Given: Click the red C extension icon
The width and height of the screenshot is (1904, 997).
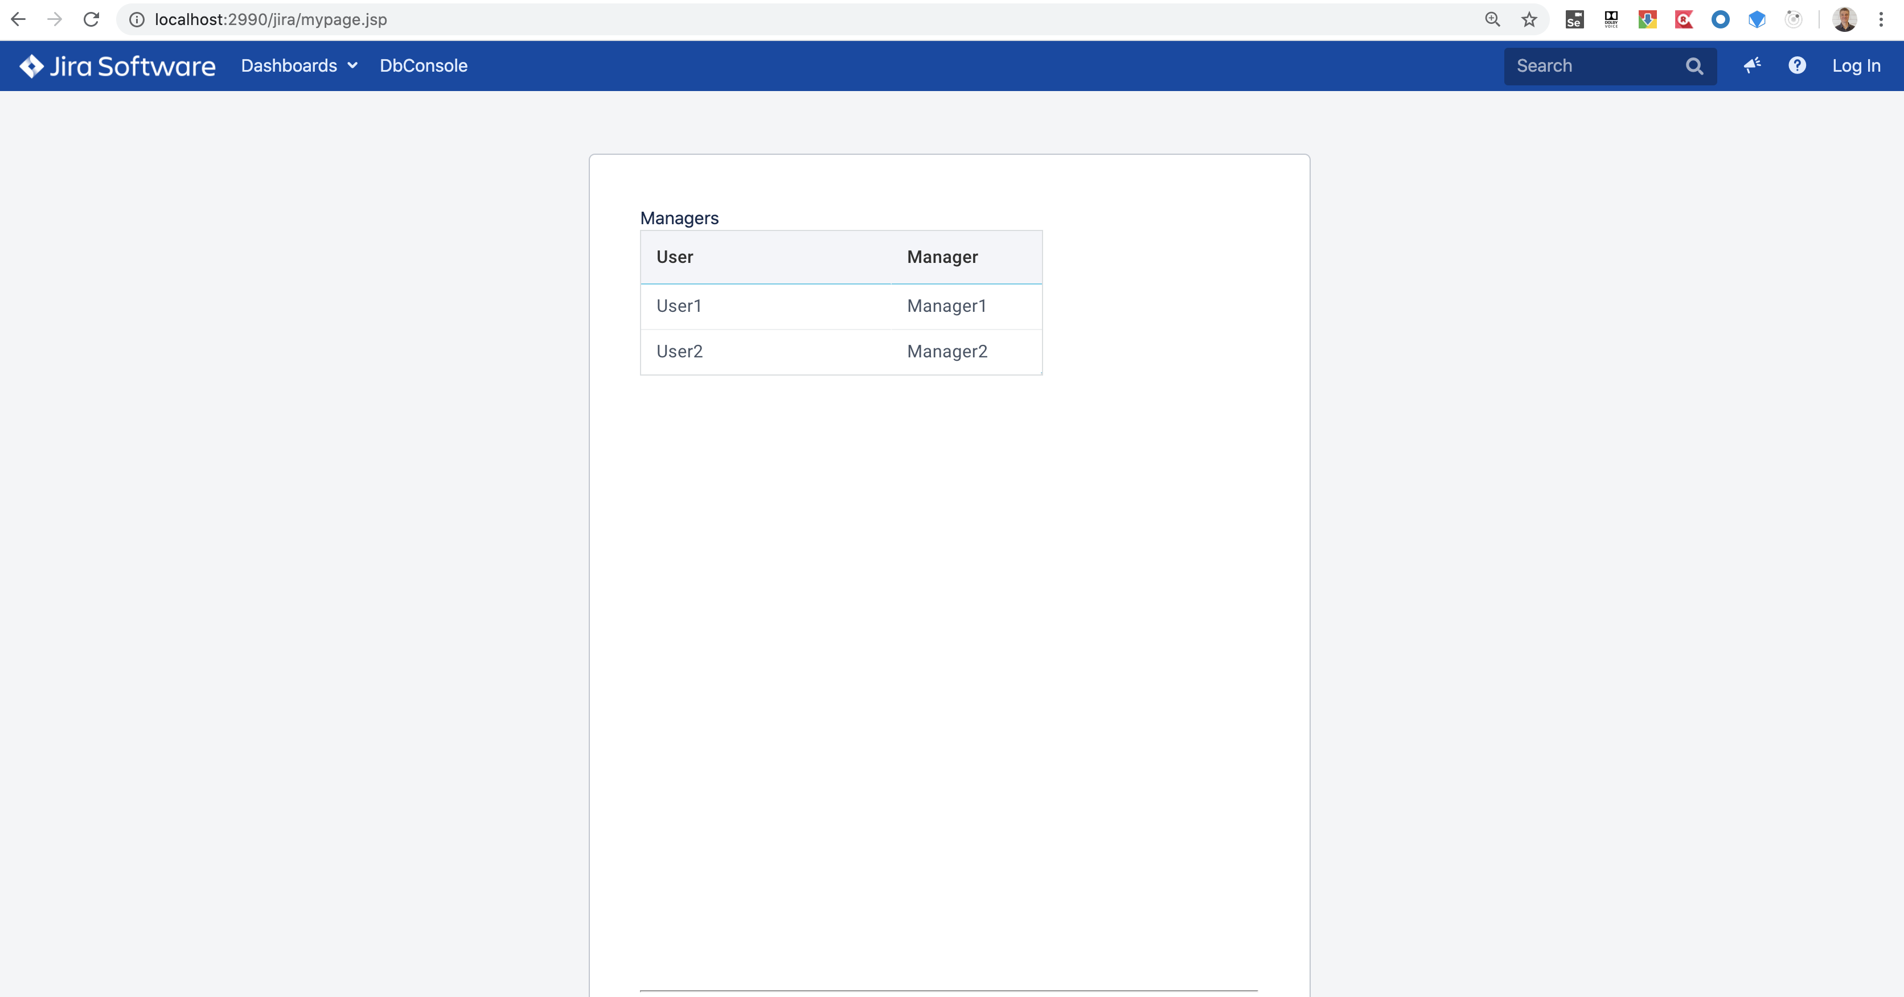Looking at the screenshot, I should click(x=1684, y=19).
